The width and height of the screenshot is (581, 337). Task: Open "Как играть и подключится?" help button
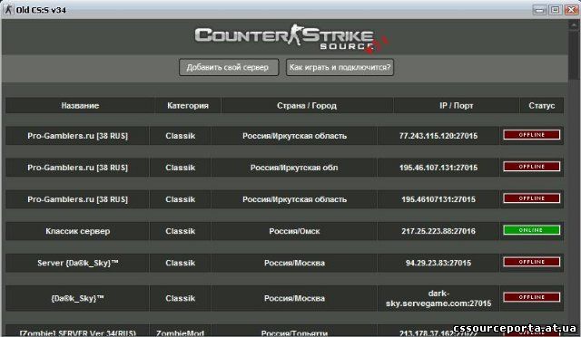coord(340,67)
